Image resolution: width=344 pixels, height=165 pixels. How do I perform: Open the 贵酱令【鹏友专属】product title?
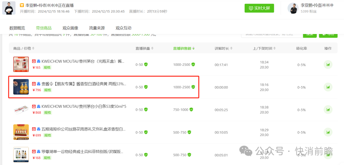point(84,84)
